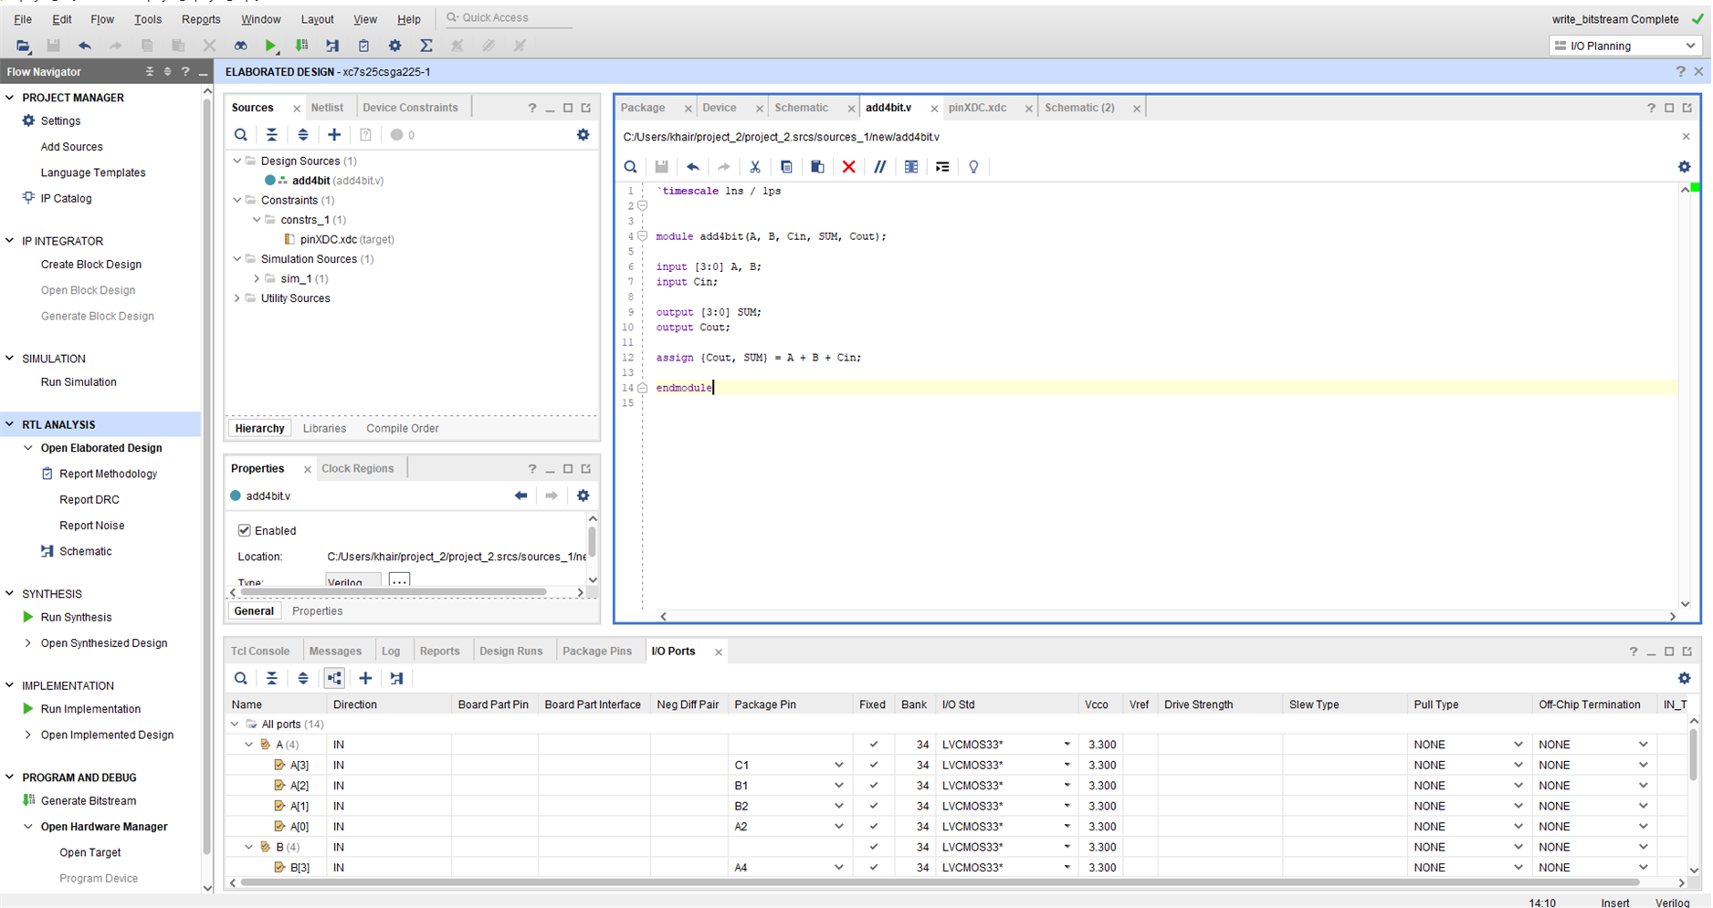Click the Settings gear in main toolbar
Viewport: 1713px width, 908px height.
pyautogui.click(x=394, y=46)
